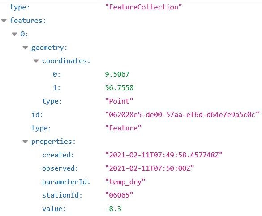Select the created timestamp value
The width and height of the screenshot is (262, 216).
click(x=164, y=155)
